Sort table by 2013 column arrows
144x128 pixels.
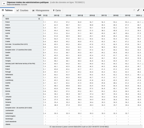click(59, 15)
